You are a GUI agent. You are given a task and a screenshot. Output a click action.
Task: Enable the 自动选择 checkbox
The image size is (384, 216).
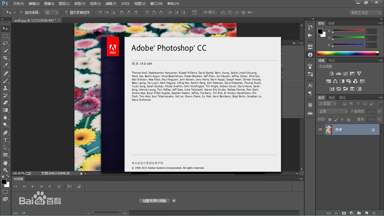tap(21, 12)
